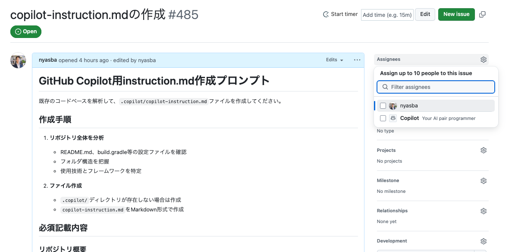Viewport: 515px width, 252px height.
Task: Open the Edits dropdown on the comment
Action: [x=334, y=60]
